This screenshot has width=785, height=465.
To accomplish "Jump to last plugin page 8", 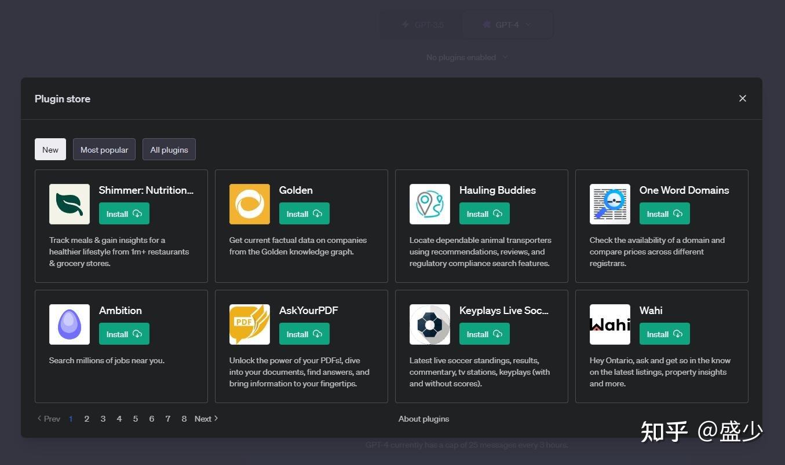I will (184, 419).
